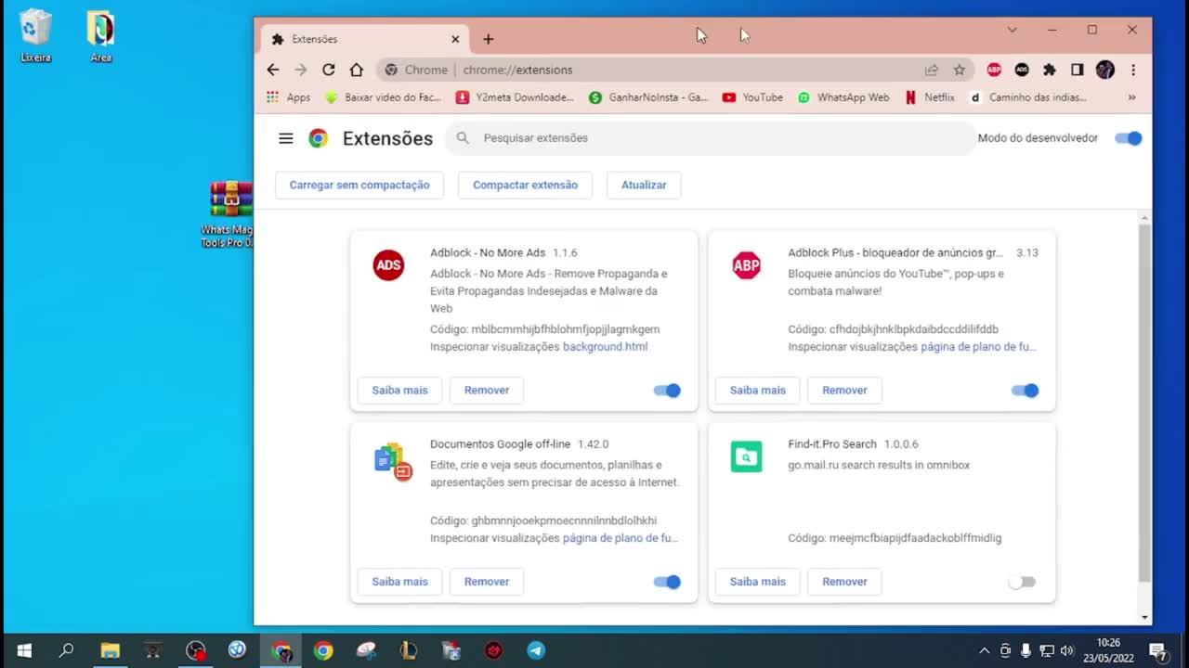Open Adblock Plus página de plano de fundo link
This screenshot has width=1189, height=668.
pyautogui.click(x=978, y=347)
